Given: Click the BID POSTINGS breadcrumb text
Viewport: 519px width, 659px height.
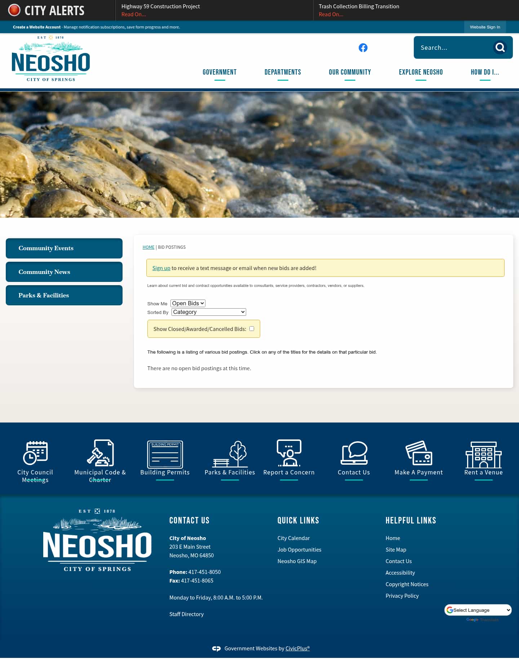Looking at the screenshot, I should tap(172, 247).
